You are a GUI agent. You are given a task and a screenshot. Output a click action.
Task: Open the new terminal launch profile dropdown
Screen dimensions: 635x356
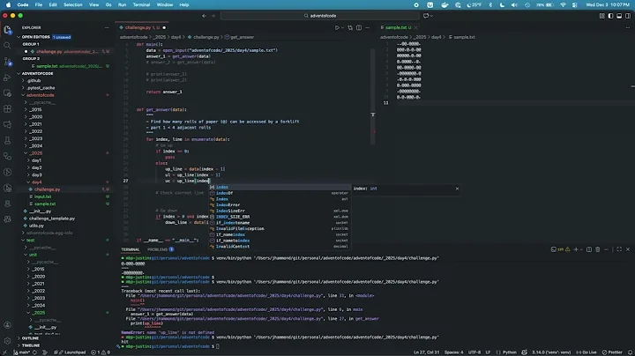click(581, 249)
